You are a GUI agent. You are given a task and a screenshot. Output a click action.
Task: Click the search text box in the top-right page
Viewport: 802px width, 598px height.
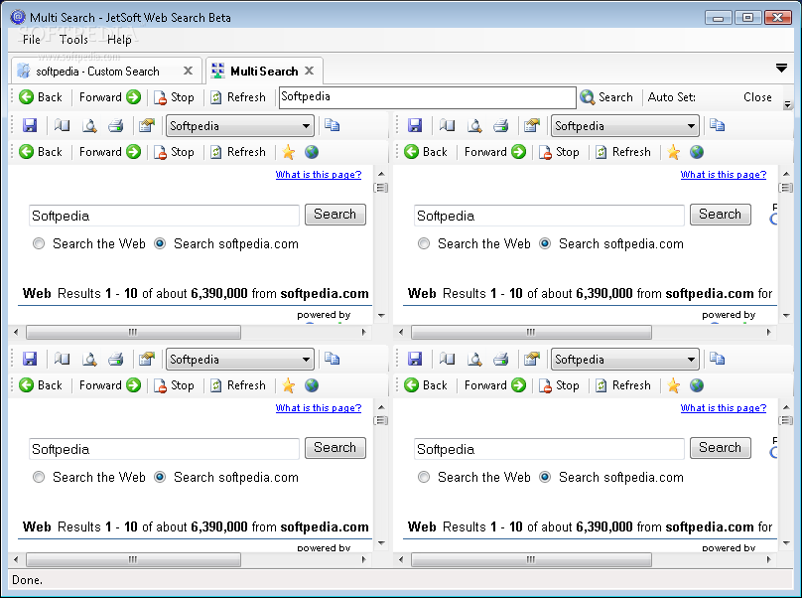tap(549, 216)
